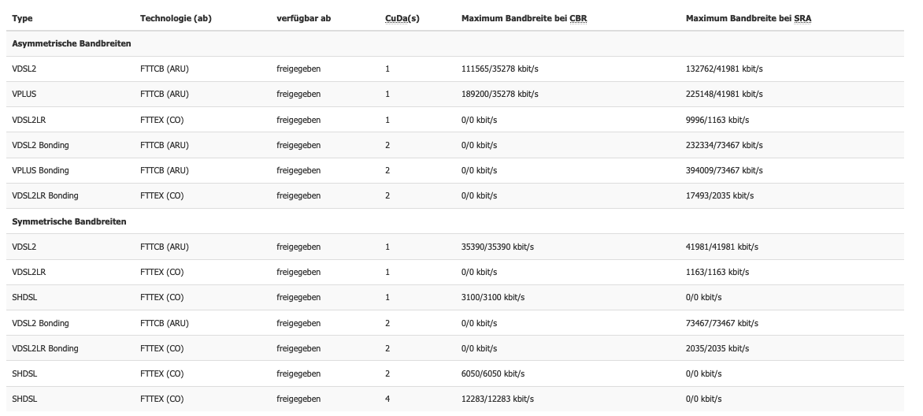Click the VPLUS Bonding type cell
This screenshot has height=416, width=923.
point(40,170)
